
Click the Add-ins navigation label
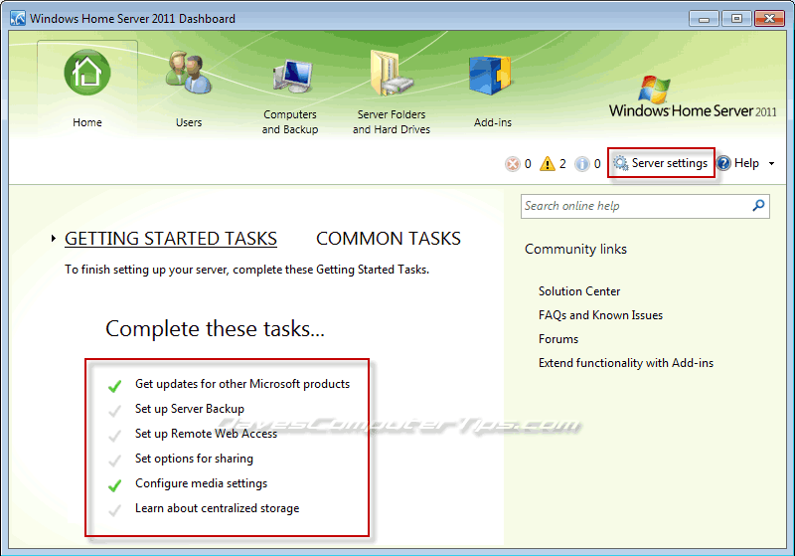click(x=492, y=122)
